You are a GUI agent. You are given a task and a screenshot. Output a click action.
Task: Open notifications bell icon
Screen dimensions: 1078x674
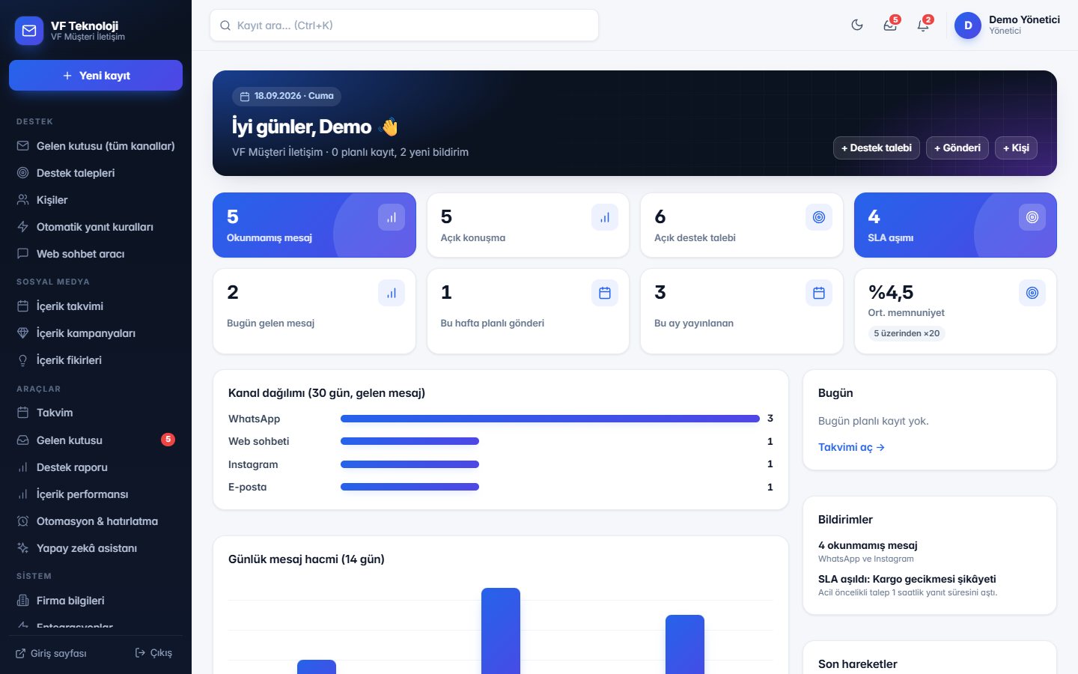tap(923, 25)
